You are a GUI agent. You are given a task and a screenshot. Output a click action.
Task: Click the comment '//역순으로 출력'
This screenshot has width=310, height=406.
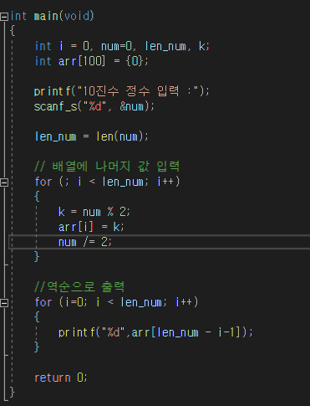coord(79,287)
